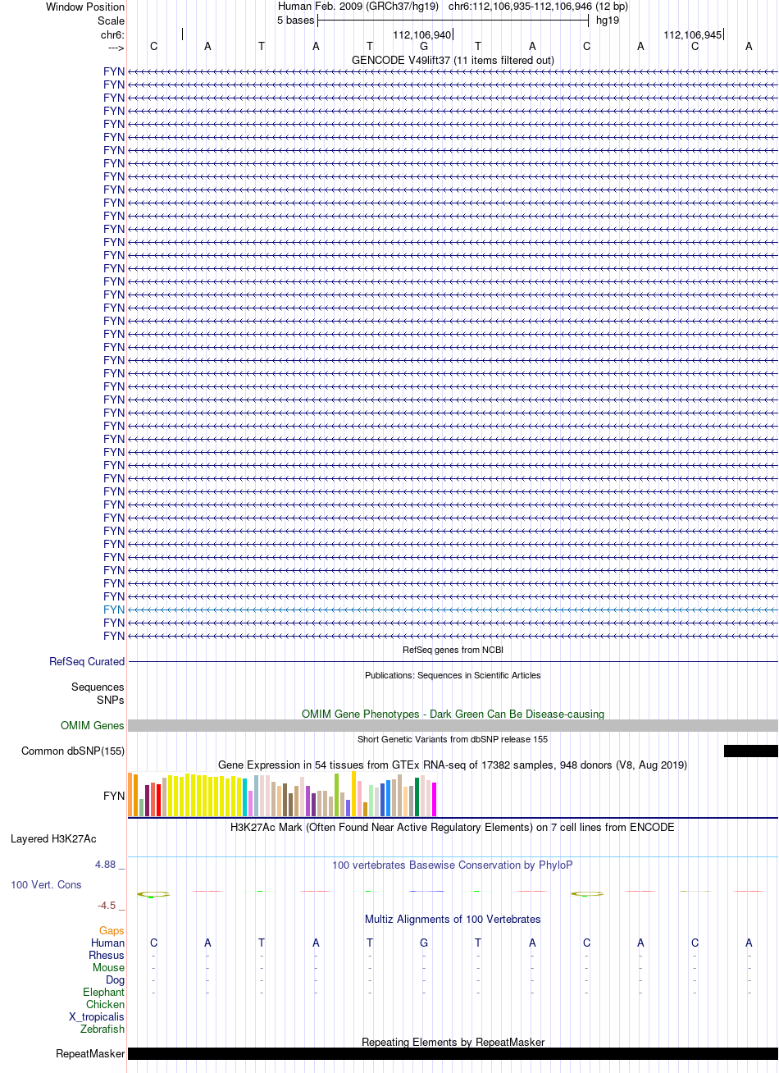The height and width of the screenshot is (1073, 779).
Task: Click the hg19 label beside scale bar
Action: click(x=608, y=20)
